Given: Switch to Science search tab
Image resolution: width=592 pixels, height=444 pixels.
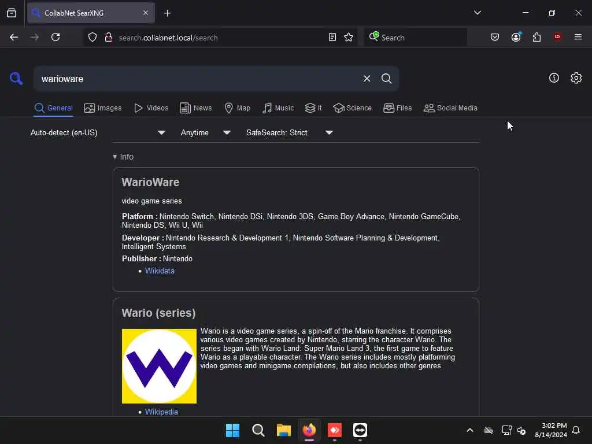Looking at the screenshot, I should (352, 108).
